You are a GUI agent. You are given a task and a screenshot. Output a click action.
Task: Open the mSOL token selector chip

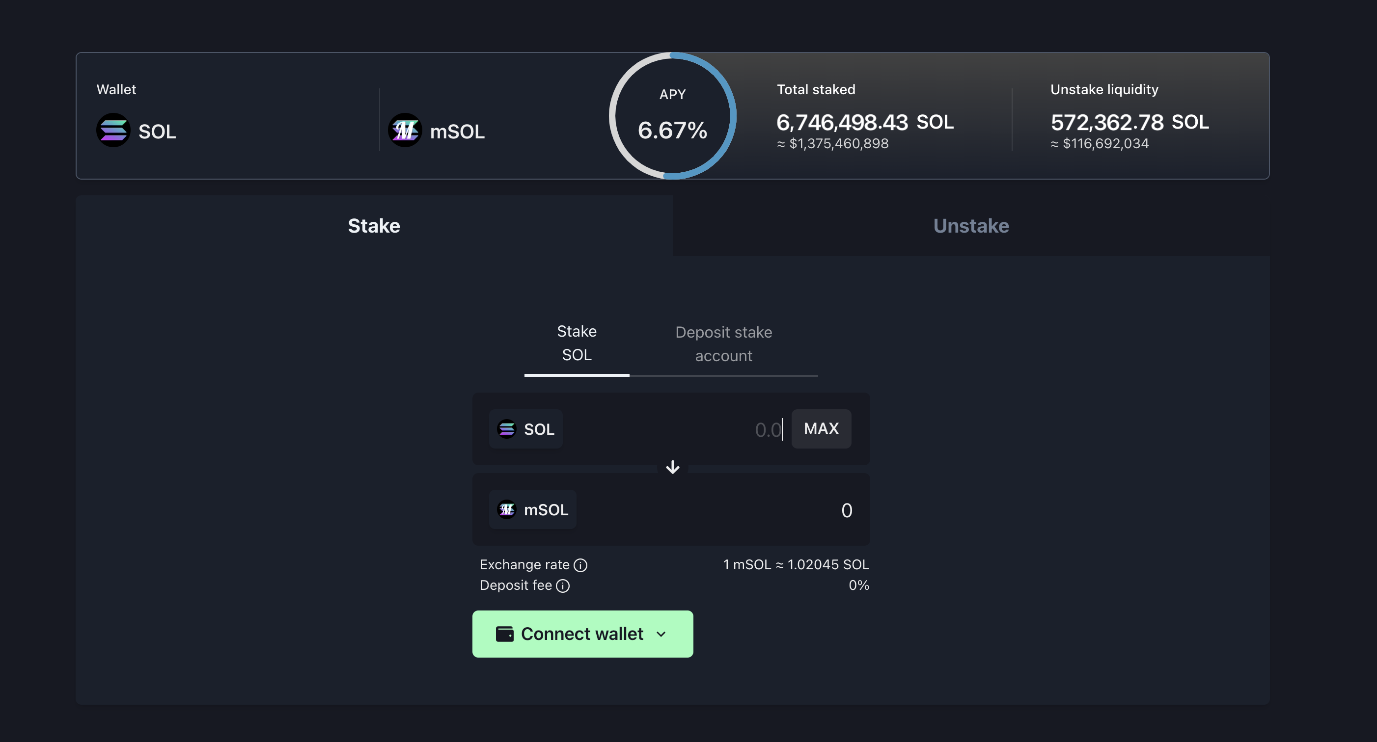tap(533, 509)
